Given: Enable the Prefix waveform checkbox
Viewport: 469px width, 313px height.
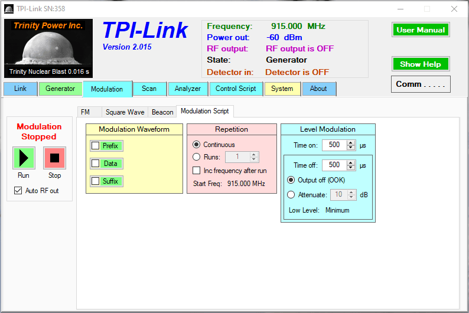Looking at the screenshot, I should (96, 146).
